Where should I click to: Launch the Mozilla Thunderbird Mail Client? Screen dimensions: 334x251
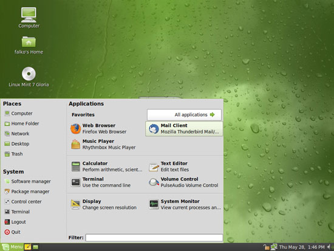tap(184, 129)
